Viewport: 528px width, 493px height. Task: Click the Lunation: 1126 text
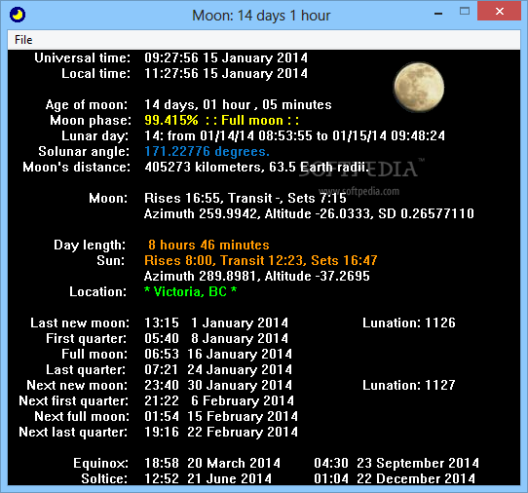pos(409,322)
